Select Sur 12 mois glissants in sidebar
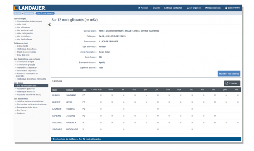The image size is (254, 151). (31, 86)
